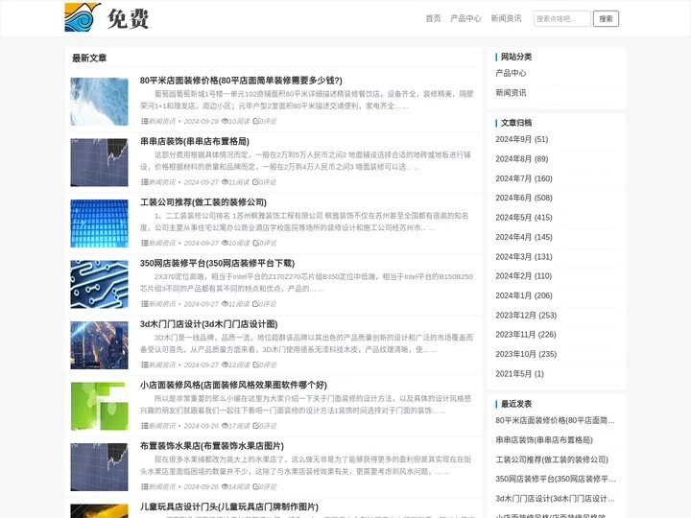Click category icon under 串串店装饰 article
The width and height of the screenshot is (691, 518).
pyautogui.click(x=144, y=182)
